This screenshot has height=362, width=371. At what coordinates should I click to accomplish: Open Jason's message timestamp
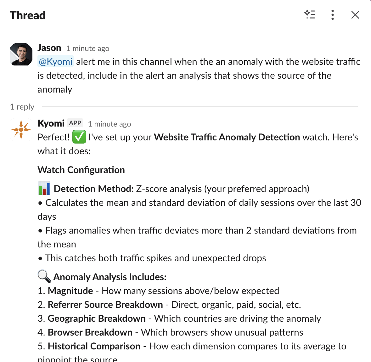pyautogui.click(x=88, y=48)
